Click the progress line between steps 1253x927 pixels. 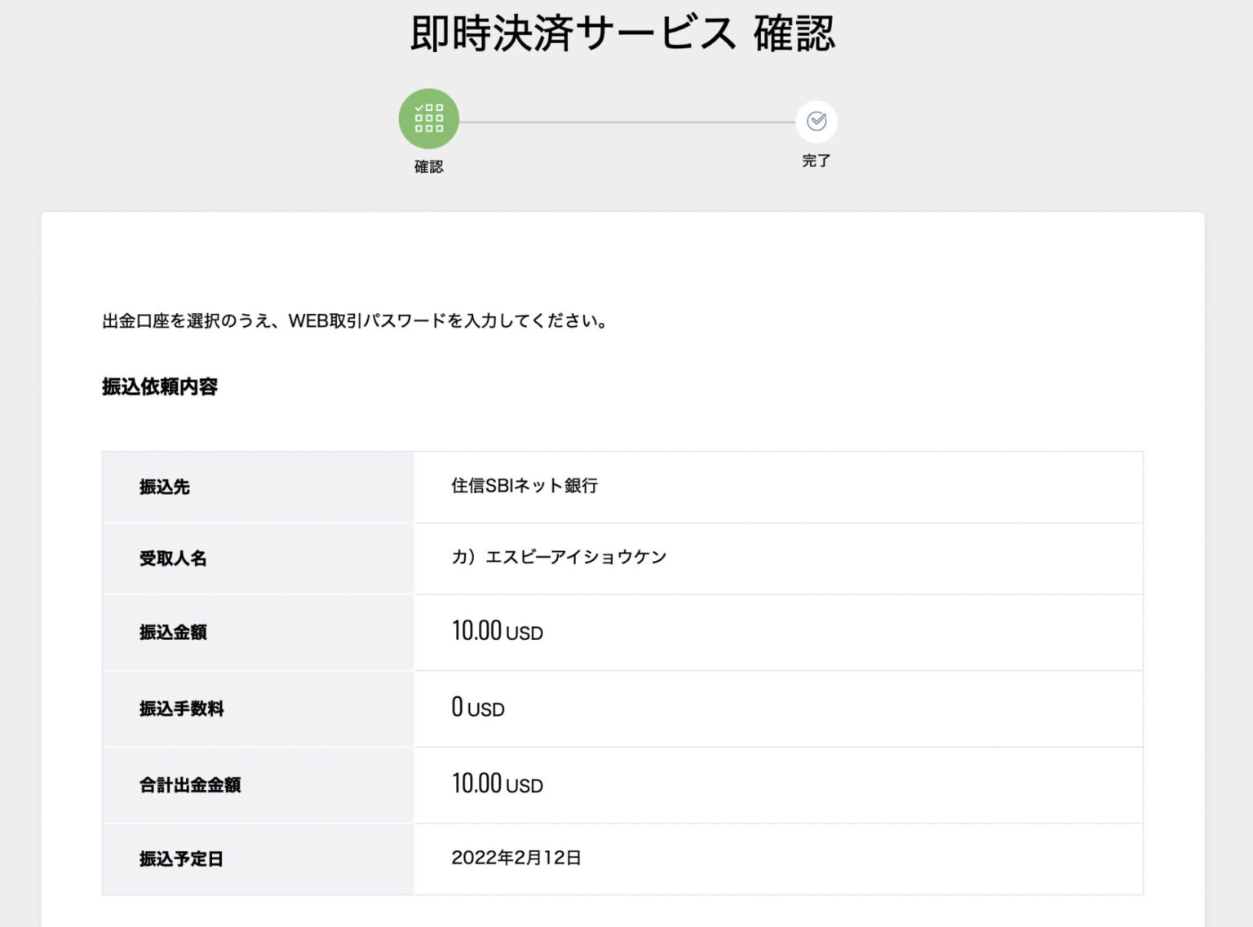point(627,122)
